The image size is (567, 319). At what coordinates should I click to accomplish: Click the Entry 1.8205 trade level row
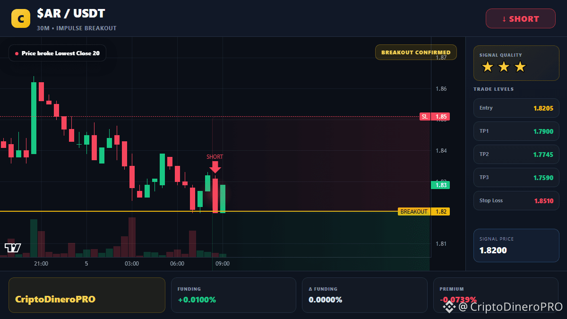point(516,108)
